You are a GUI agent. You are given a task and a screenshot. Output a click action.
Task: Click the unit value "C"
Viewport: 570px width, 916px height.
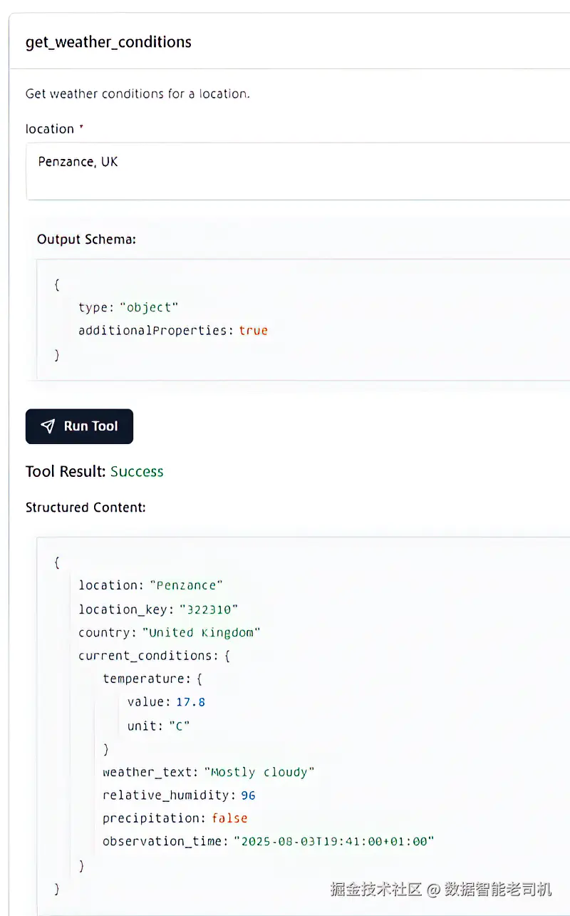179,726
